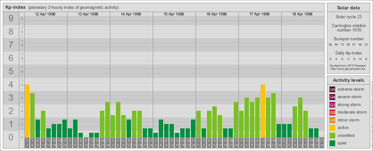Click the 18 Apr 1998 date header
The image size is (373, 151).
coord(302,14)
